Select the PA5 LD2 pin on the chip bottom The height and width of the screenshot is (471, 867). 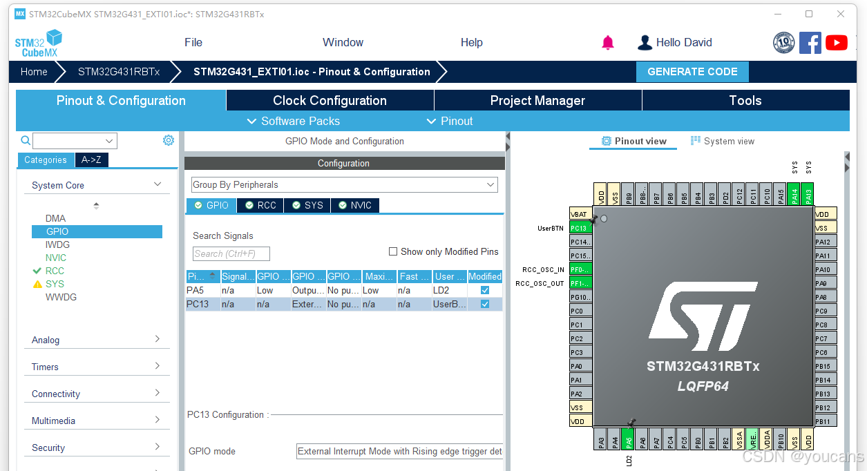pyautogui.click(x=629, y=439)
